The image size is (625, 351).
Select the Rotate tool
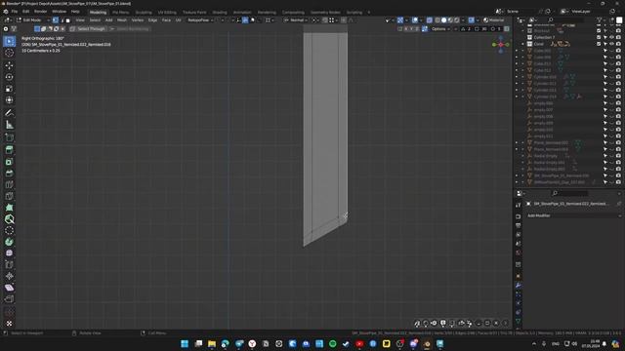(9, 77)
